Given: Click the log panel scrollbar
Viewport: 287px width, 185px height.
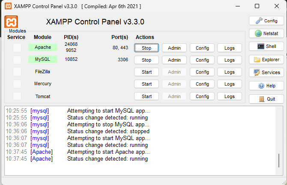Looking at the screenshot, I should click(279, 160).
